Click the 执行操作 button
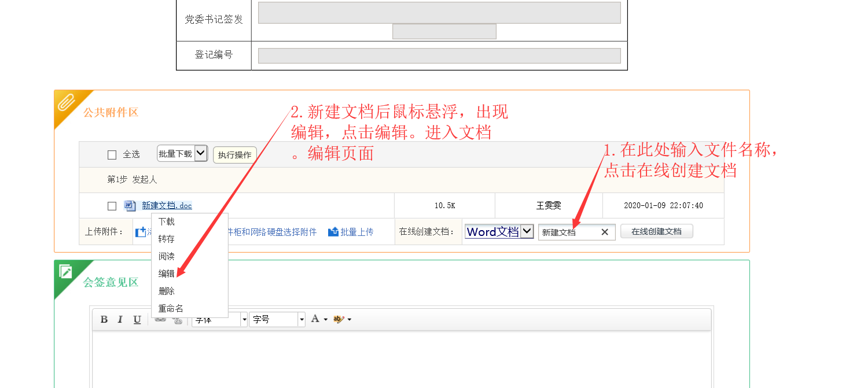Viewport: 849px width, 388px height. (x=235, y=154)
